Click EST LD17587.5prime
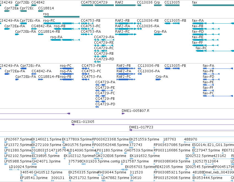The width and height of the screenshot is (234, 182). [122, 164]
